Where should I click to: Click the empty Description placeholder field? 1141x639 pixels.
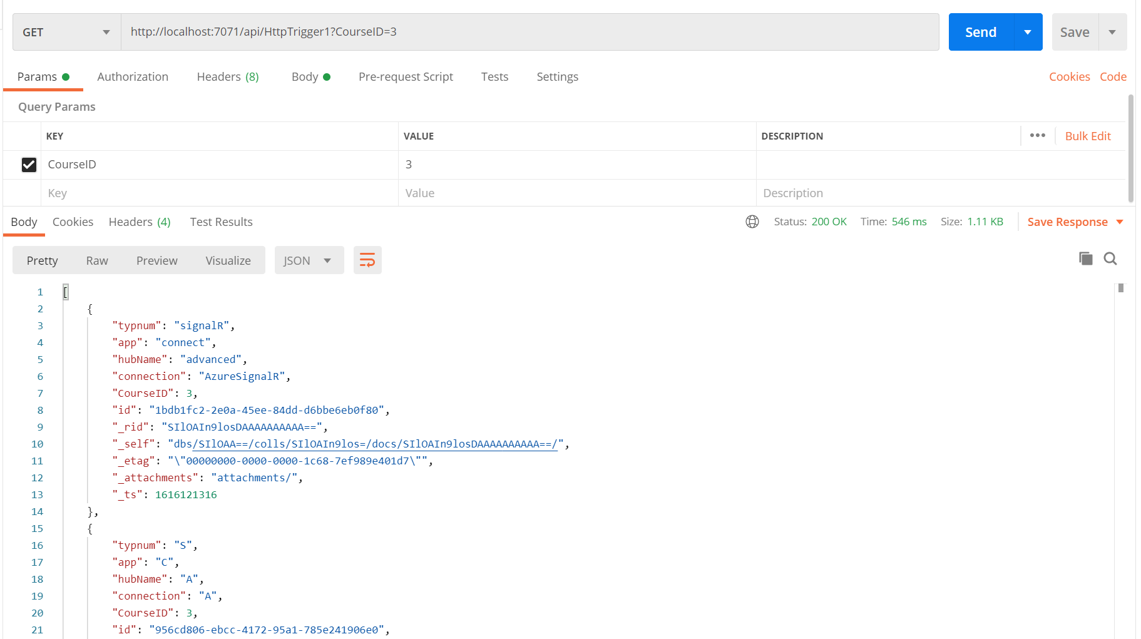click(x=941, y=193)
